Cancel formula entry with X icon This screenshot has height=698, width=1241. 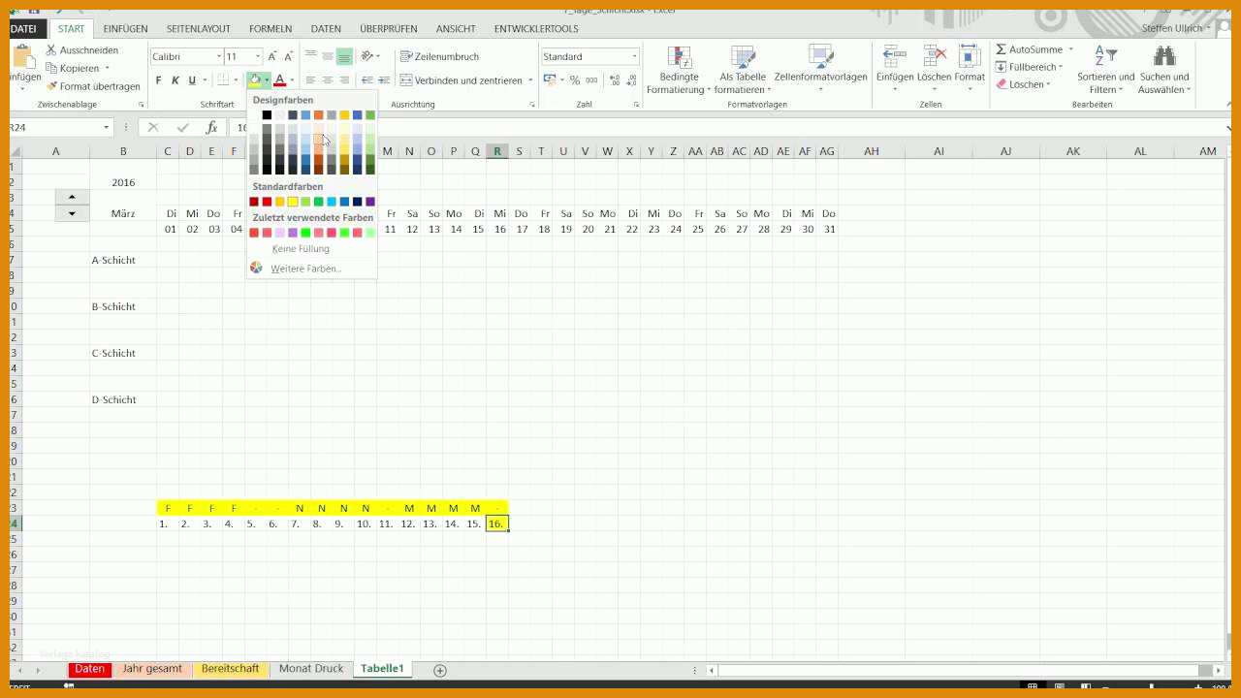coord(153,127)
